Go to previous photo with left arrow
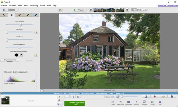Viewport: 178px width, 107px height. coord(91,10)
